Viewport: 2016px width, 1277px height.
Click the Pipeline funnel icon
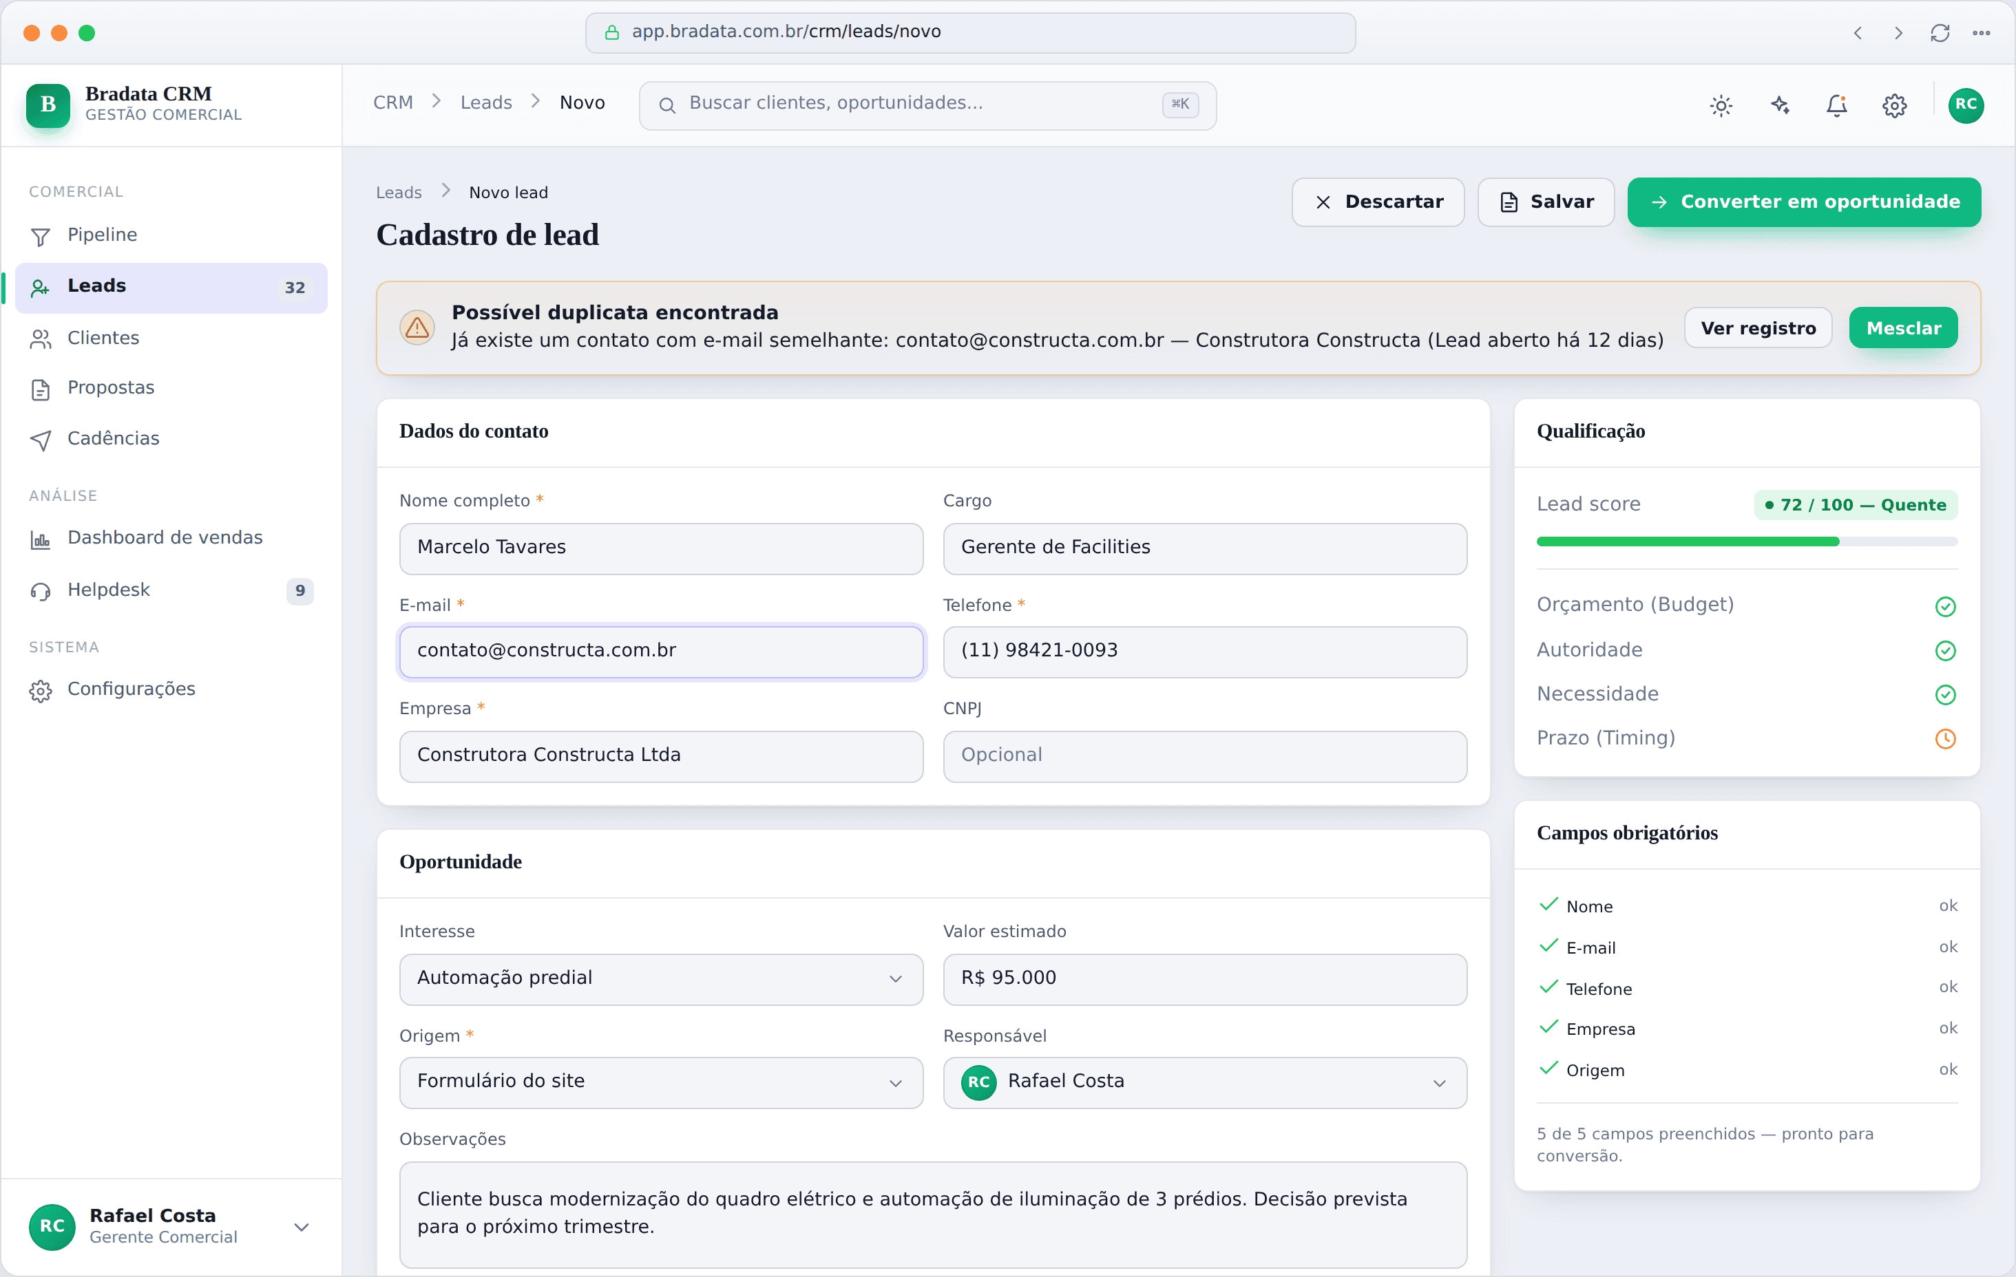[x=40, y=237]
